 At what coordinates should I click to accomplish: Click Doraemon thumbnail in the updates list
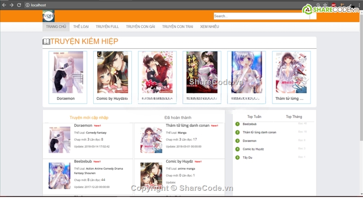[x=60, y=140]
